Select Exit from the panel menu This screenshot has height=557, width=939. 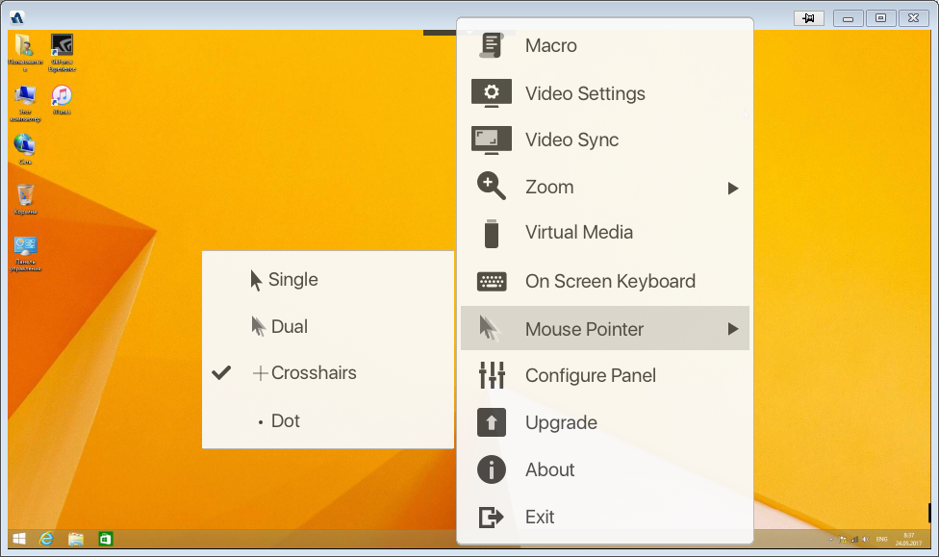[605, 517]
